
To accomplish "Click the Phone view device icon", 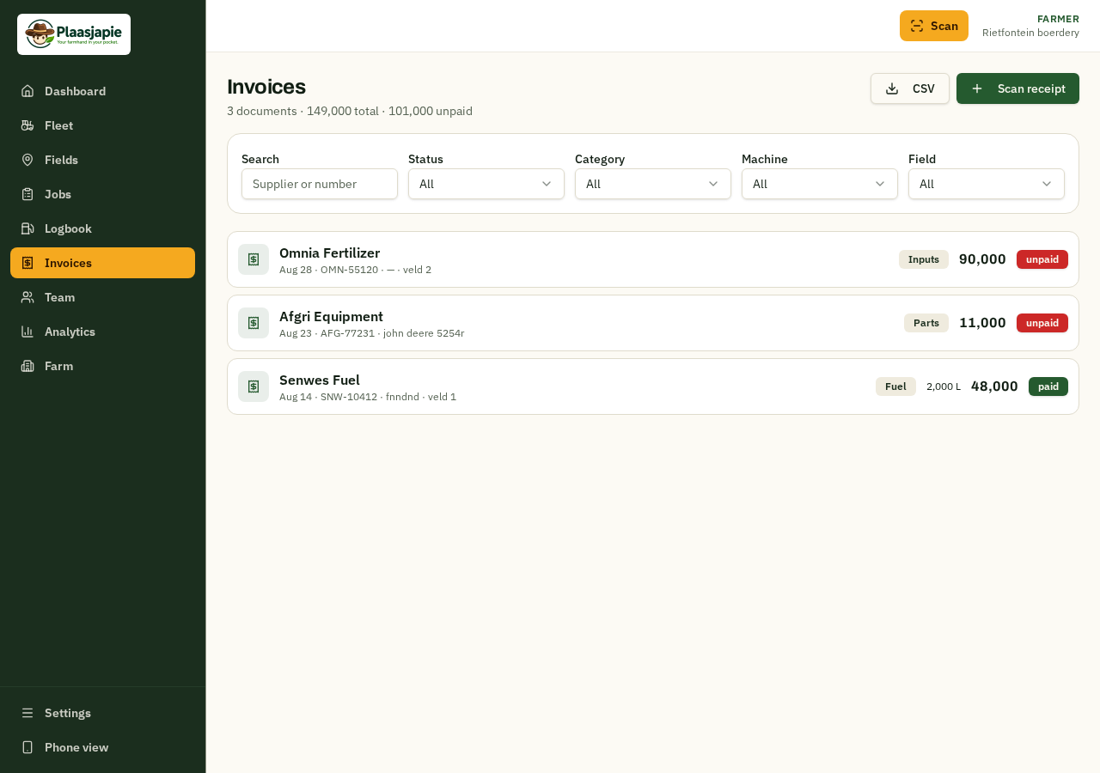I will (x=27, y=747).
